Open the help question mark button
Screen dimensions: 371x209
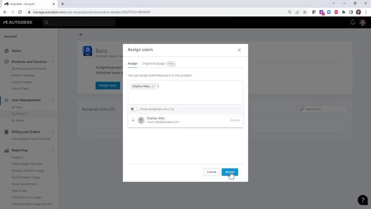[362, 200]
